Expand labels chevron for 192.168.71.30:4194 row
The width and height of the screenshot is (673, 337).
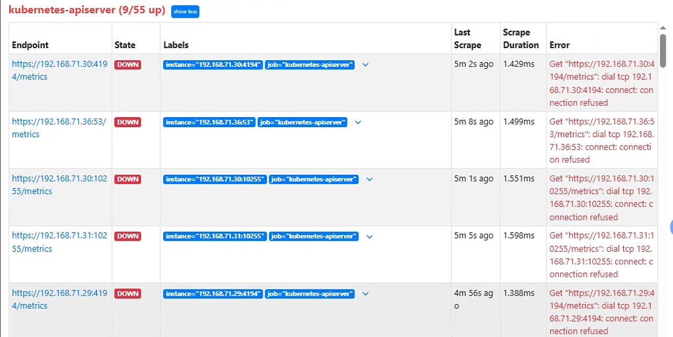click(366, 65)
